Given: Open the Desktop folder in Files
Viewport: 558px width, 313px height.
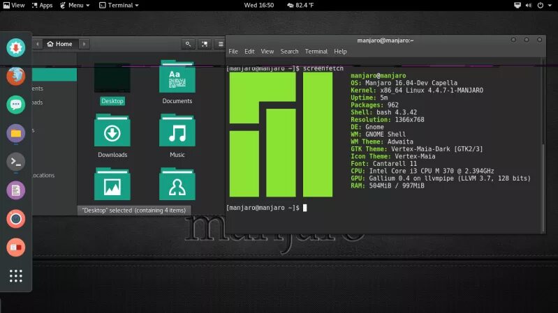Looking at the screenshot, I should pos(112,84).
